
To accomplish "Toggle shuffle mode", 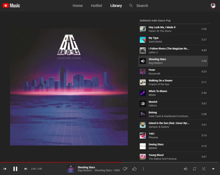I will pos(204,169).
